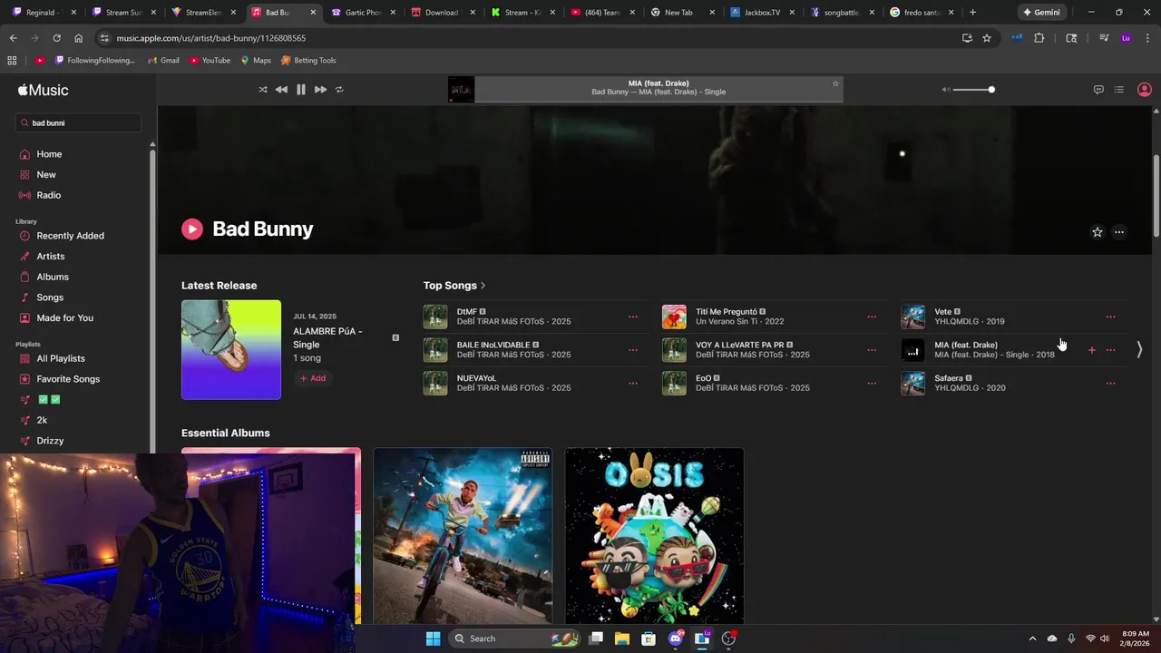Play Bad Bunny artist station button
This screenshot has height=653, width=1161.
tap(191, 229)
